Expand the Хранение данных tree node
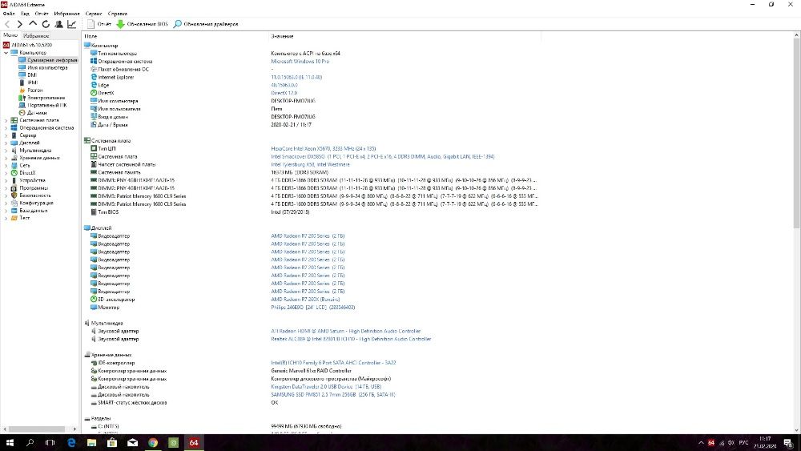 point(6,158)
